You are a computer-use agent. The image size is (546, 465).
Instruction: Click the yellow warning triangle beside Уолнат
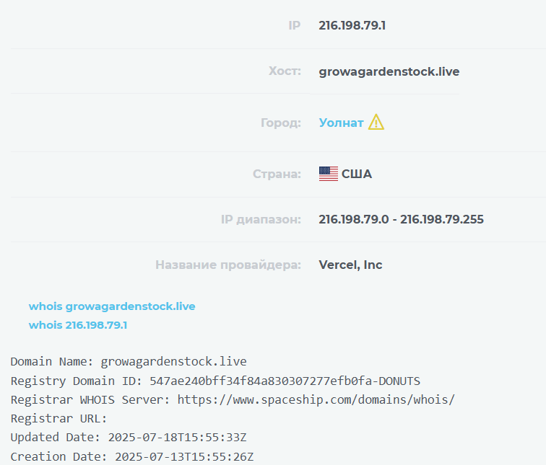376,123
